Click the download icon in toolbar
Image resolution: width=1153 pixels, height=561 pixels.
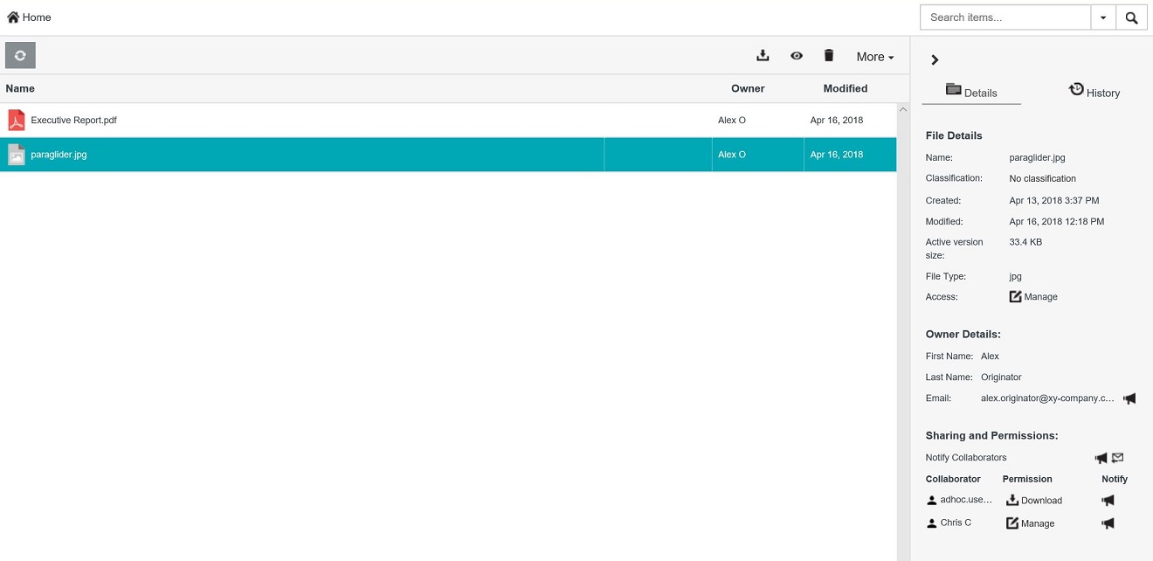pos(763,56)
